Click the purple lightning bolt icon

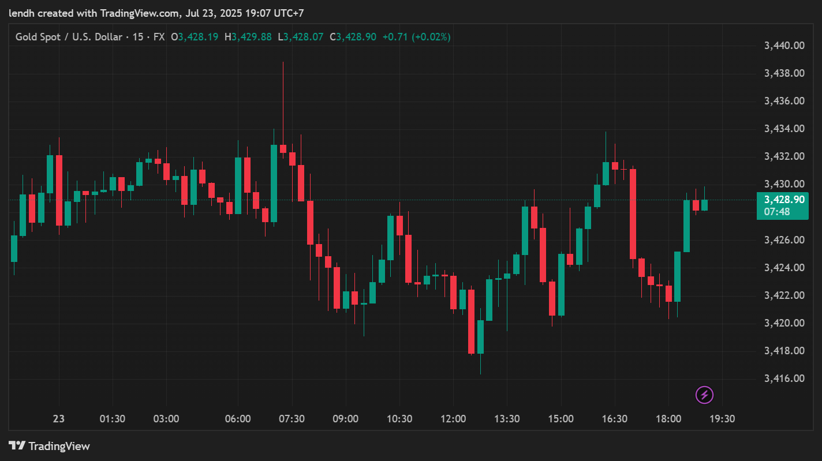coord(704,395)
